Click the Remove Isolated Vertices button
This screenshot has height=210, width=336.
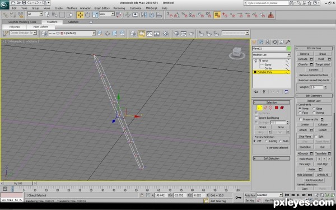pos(314,75)
